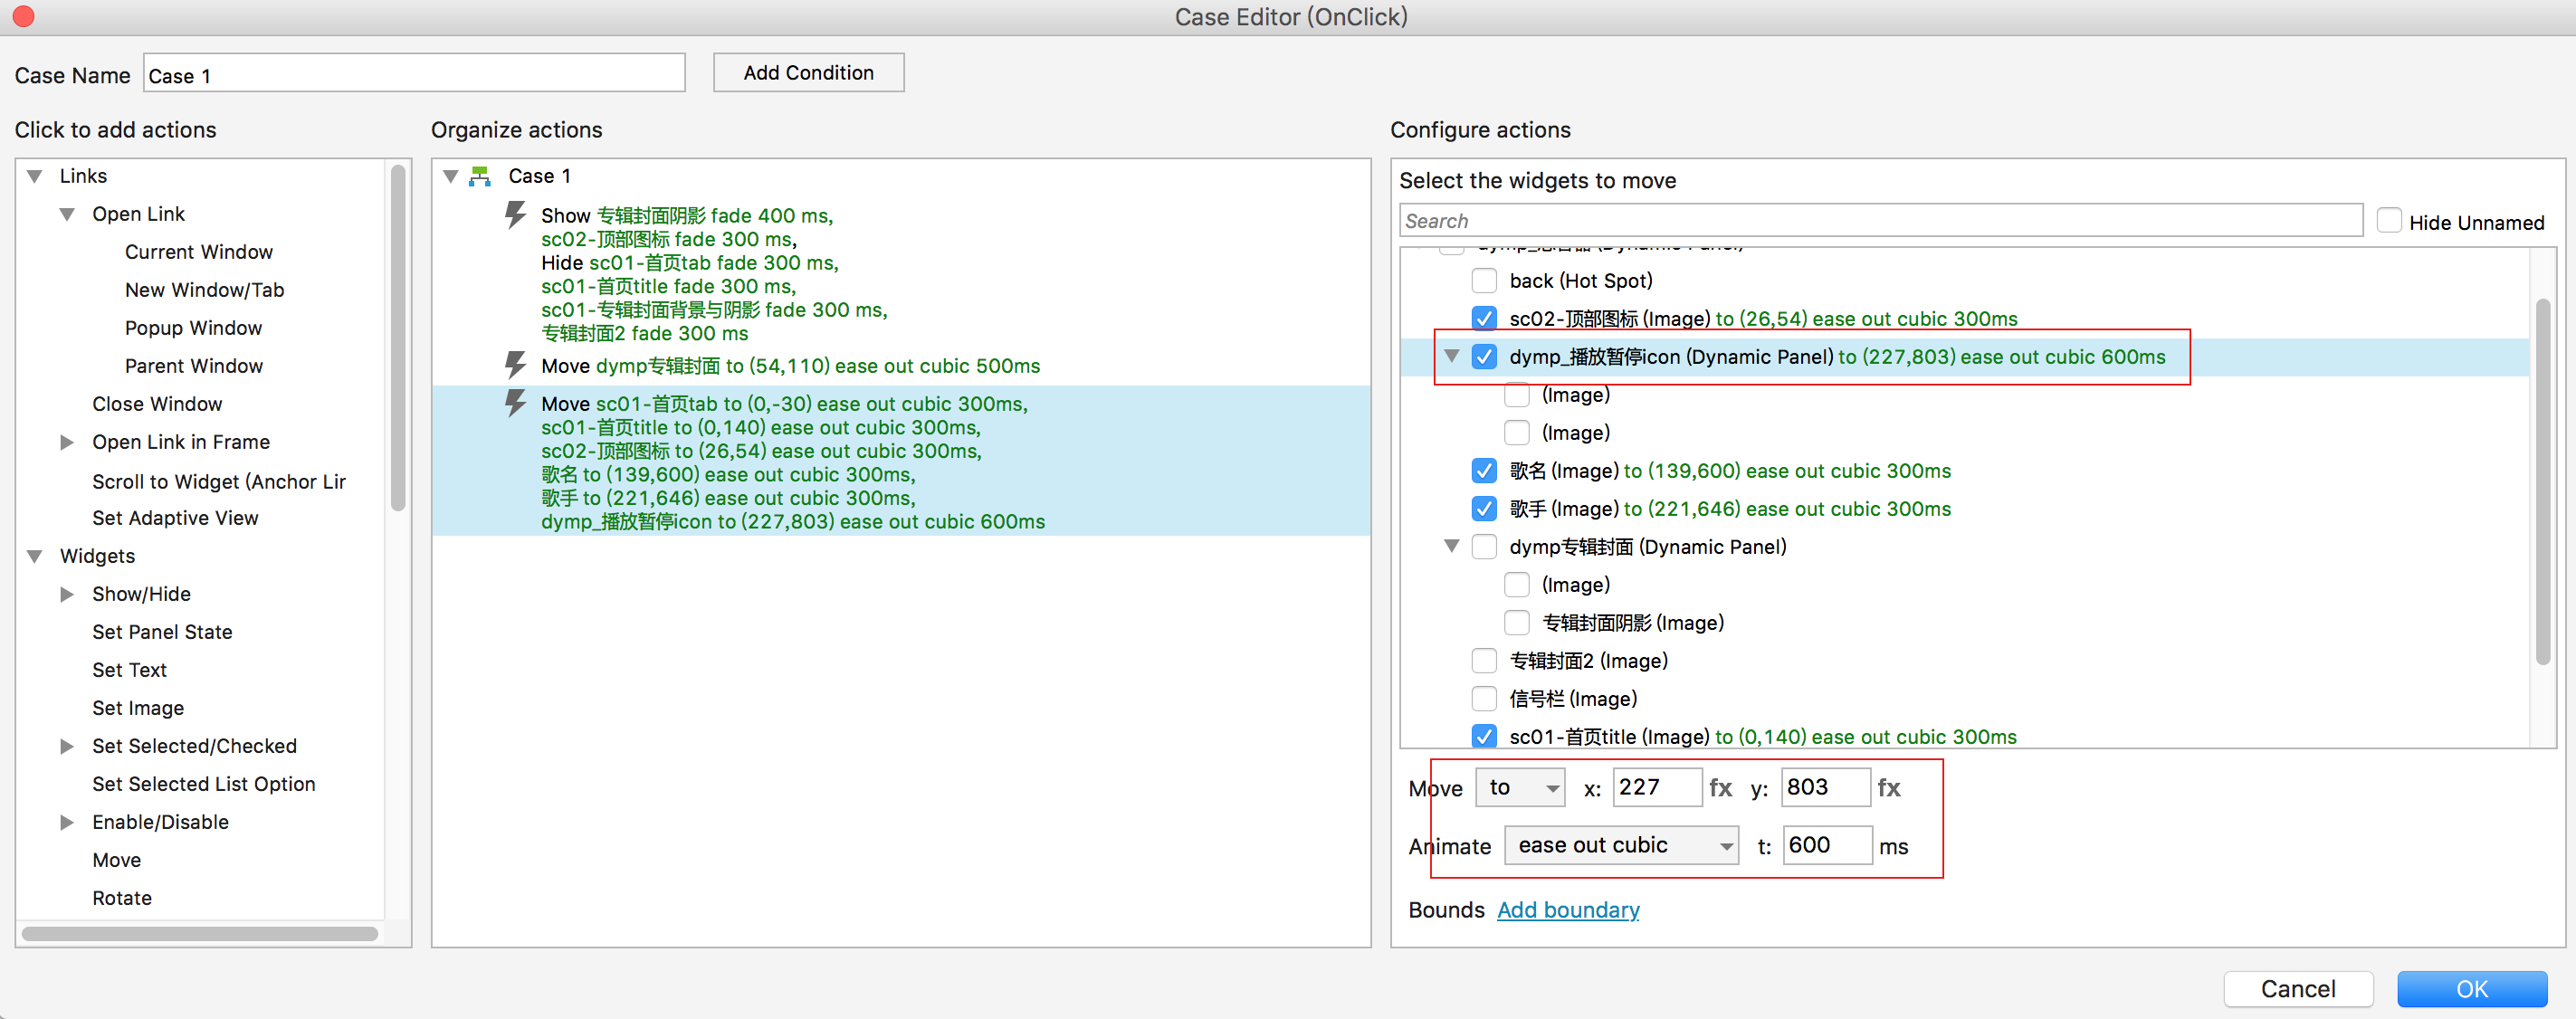Add Set Image action
This screenshot has height=1019, width=2576.
coord(138,708)
